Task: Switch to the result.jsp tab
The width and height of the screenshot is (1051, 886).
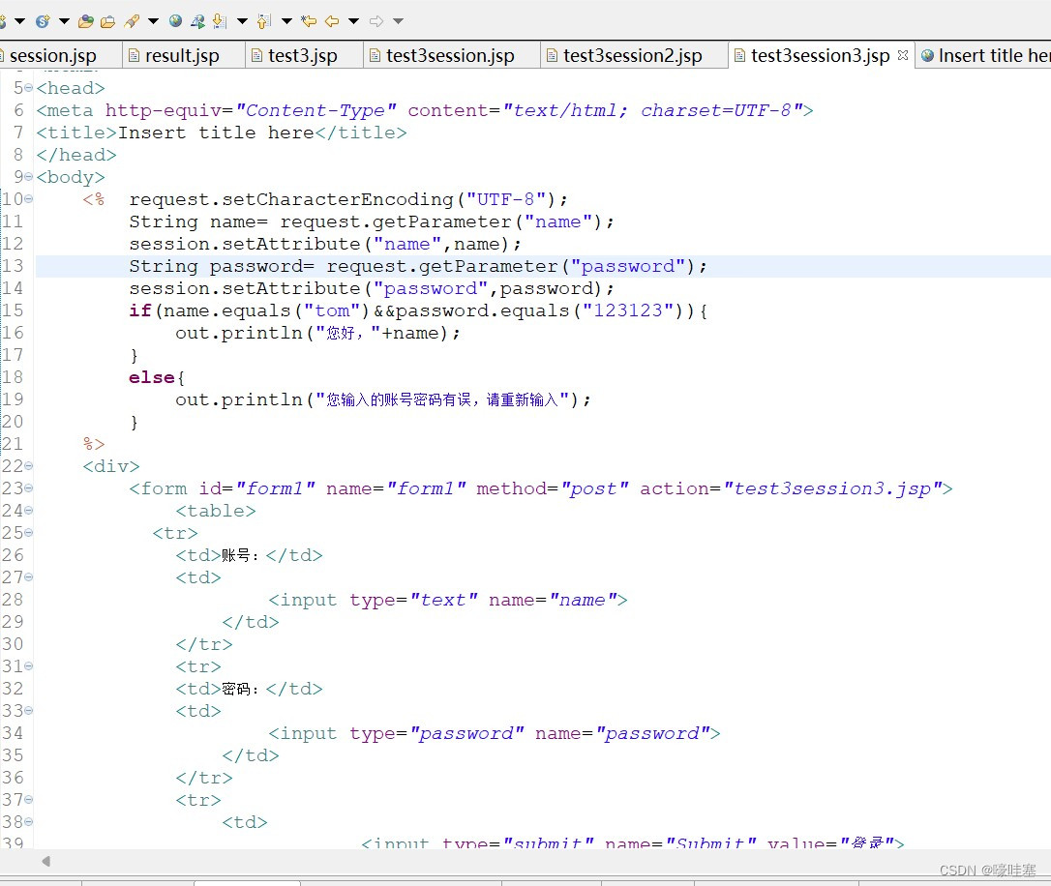Action: tap(182, 55)
